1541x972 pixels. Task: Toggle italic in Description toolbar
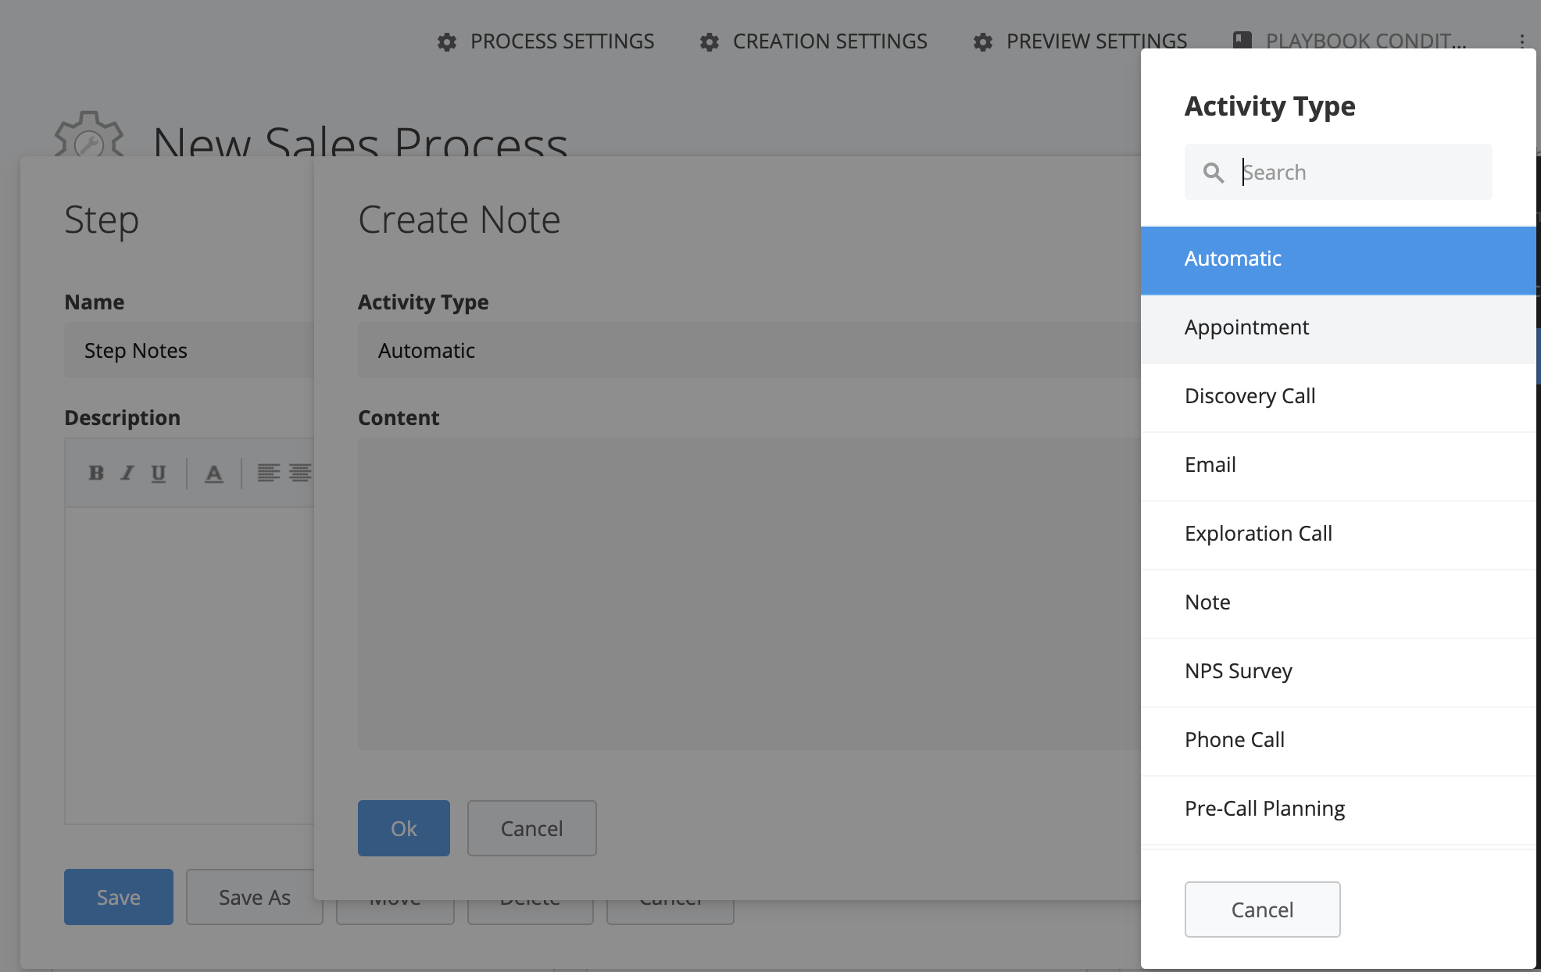[x=127, y=473]
